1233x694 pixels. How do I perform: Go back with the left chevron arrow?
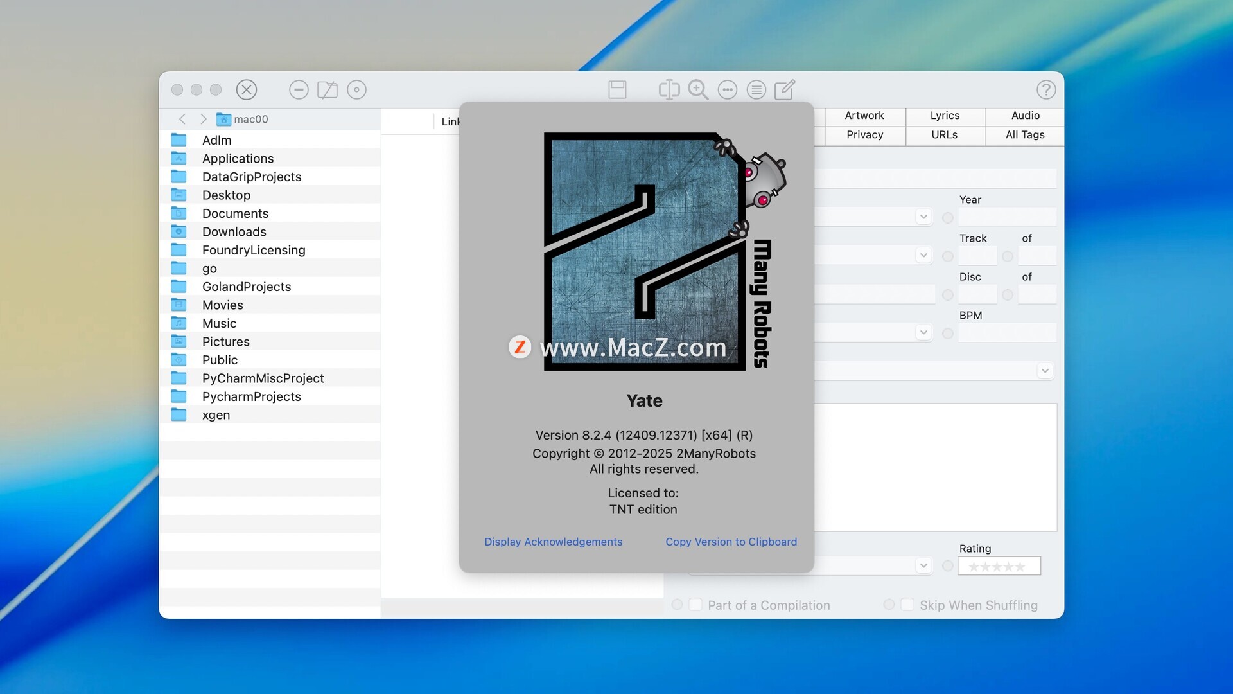[182, 119]
